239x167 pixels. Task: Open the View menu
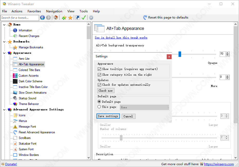71,11
